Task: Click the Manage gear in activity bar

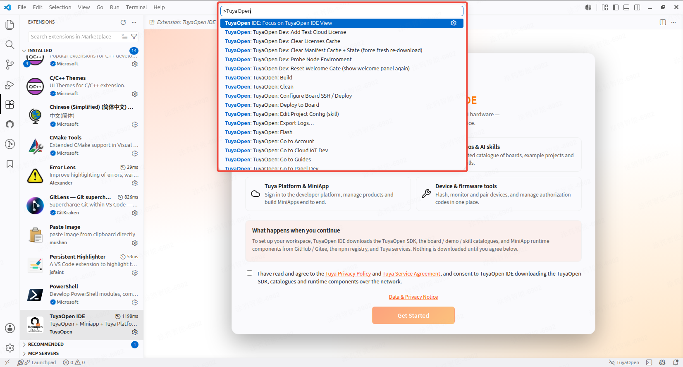Action: 10,348
